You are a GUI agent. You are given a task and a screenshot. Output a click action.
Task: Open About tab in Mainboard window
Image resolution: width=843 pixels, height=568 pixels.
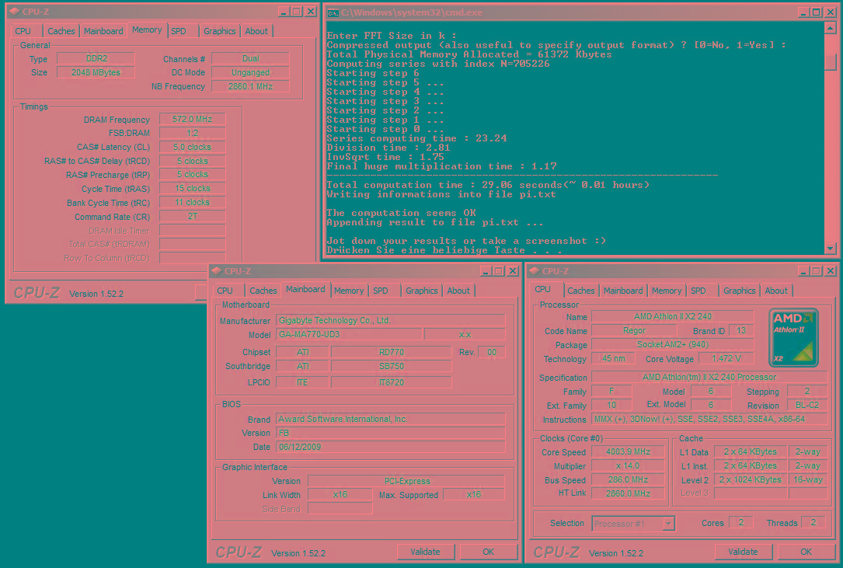458,291
